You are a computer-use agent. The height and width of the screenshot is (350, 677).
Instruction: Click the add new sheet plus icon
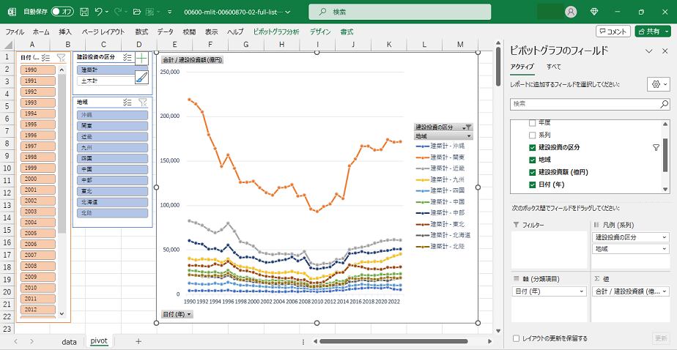point(138,341)
